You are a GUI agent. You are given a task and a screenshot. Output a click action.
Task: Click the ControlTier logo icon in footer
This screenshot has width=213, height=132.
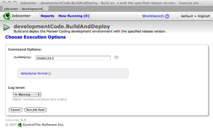click(20, 125)
